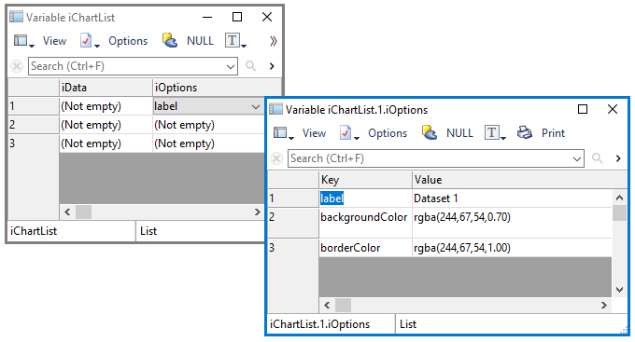Viewport: 635px width, 342px height.
Task: Open dropdown arrow on label cell
Action: pyautogui.click(x=256, y=107)
